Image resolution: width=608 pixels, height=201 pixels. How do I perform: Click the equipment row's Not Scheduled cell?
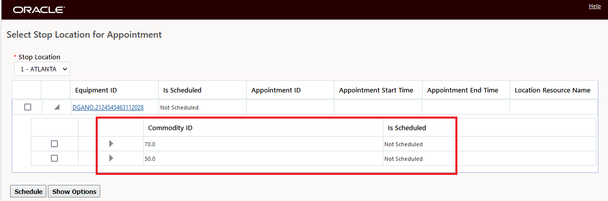click(179, 108)
